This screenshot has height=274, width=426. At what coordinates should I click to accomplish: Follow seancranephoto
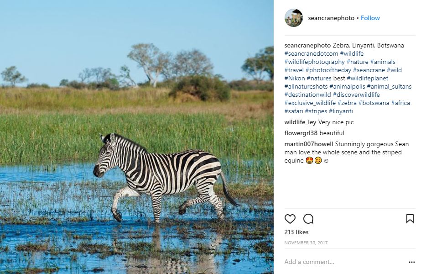[370, 18]
